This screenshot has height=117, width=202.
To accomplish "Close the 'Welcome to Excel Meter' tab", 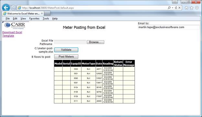I will (42, 13).
